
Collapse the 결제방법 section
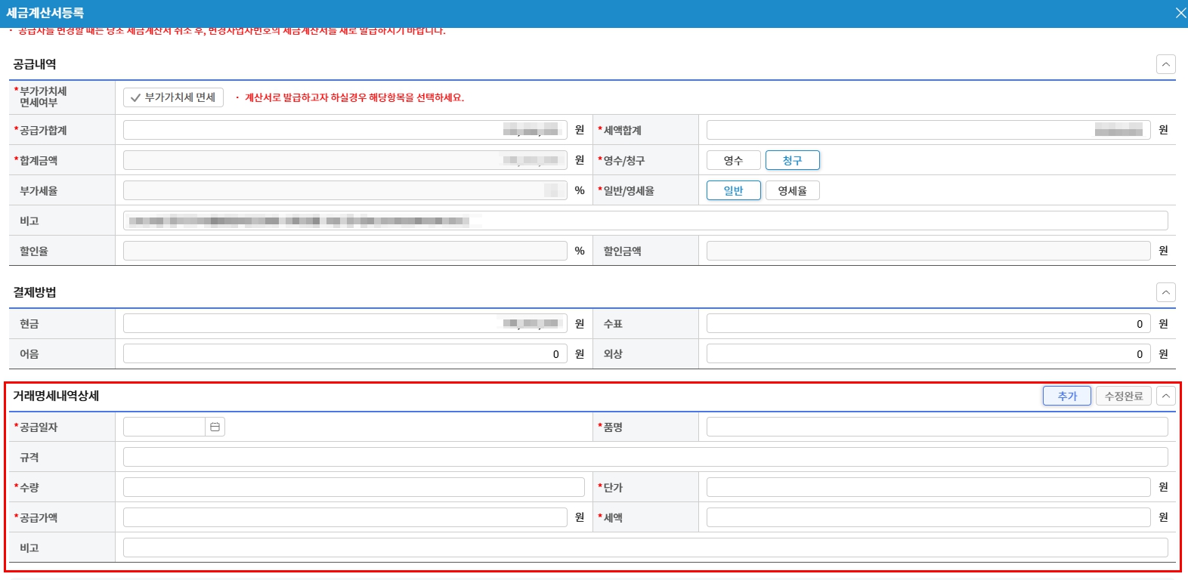pos(1165,292)
